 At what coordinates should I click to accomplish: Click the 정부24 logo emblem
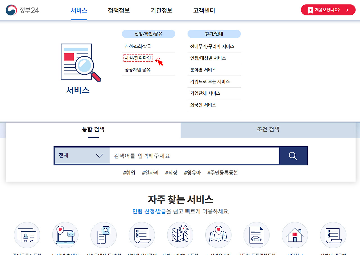(10, 10)
